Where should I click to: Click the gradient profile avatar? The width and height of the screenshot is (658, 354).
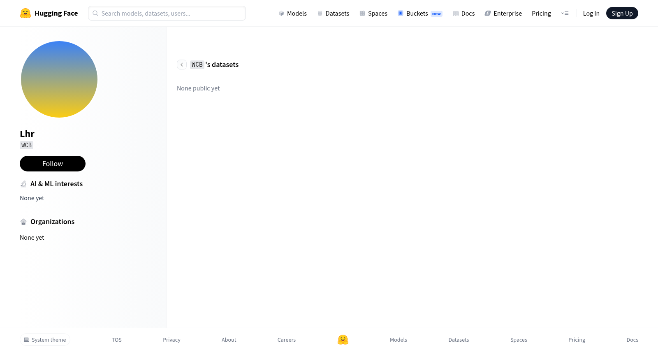tap(59, 79)
